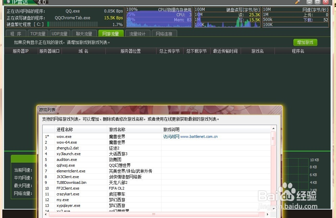The image size is (336, 218).
Task: Click QQ.exe network program name
Action: 73,11
